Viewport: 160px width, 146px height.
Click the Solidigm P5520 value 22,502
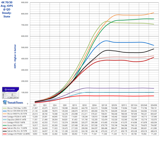click(x=35, y=123)
